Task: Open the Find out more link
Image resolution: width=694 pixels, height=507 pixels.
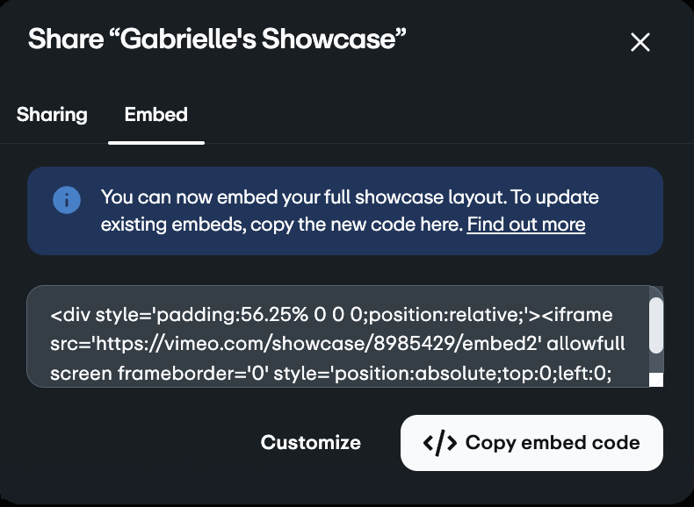Action: point(525,225)
